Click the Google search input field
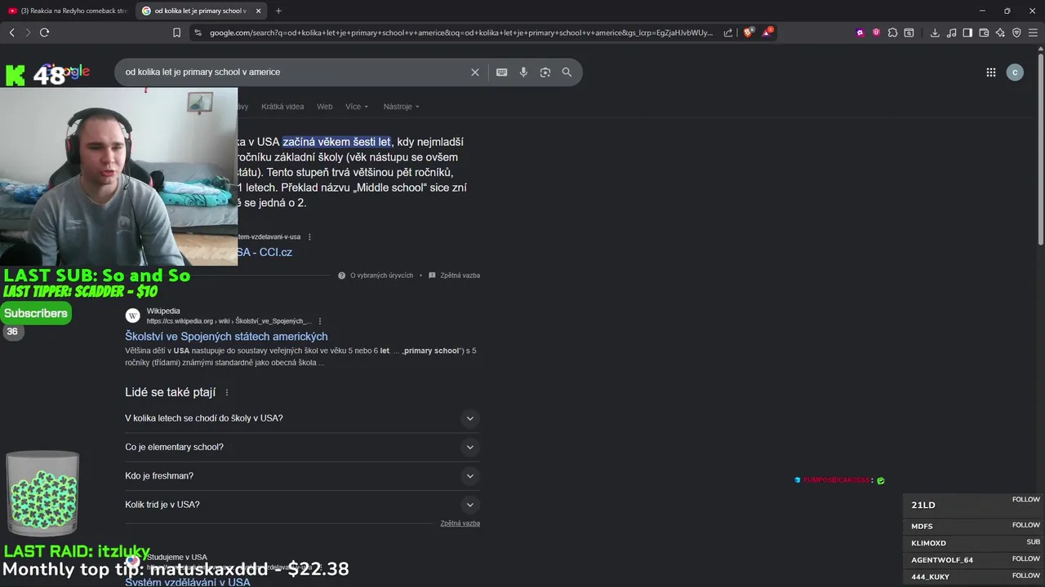The width and height of the screenshot is (1045, 587). [294, 72]
